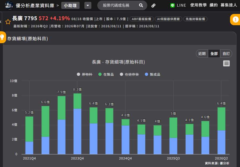The image size is (240, 167).
Task: Toggle the 在途存貨 legend series
Action: [129, 74]
